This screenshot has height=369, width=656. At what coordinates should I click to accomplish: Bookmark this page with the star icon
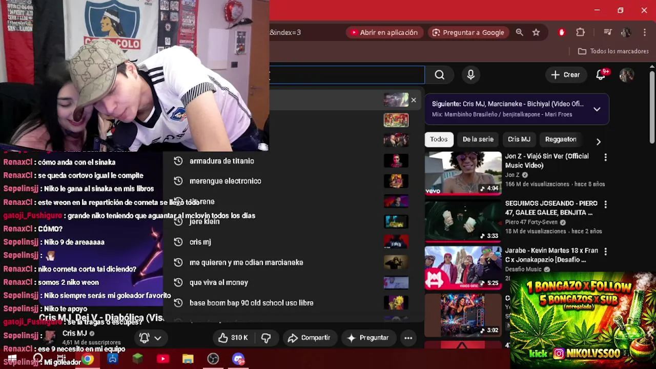tap(536, 32)
